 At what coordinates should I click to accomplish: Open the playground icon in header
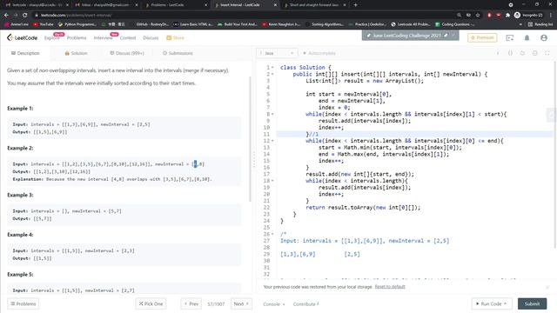pyautogui.click(x=510, y=37)
